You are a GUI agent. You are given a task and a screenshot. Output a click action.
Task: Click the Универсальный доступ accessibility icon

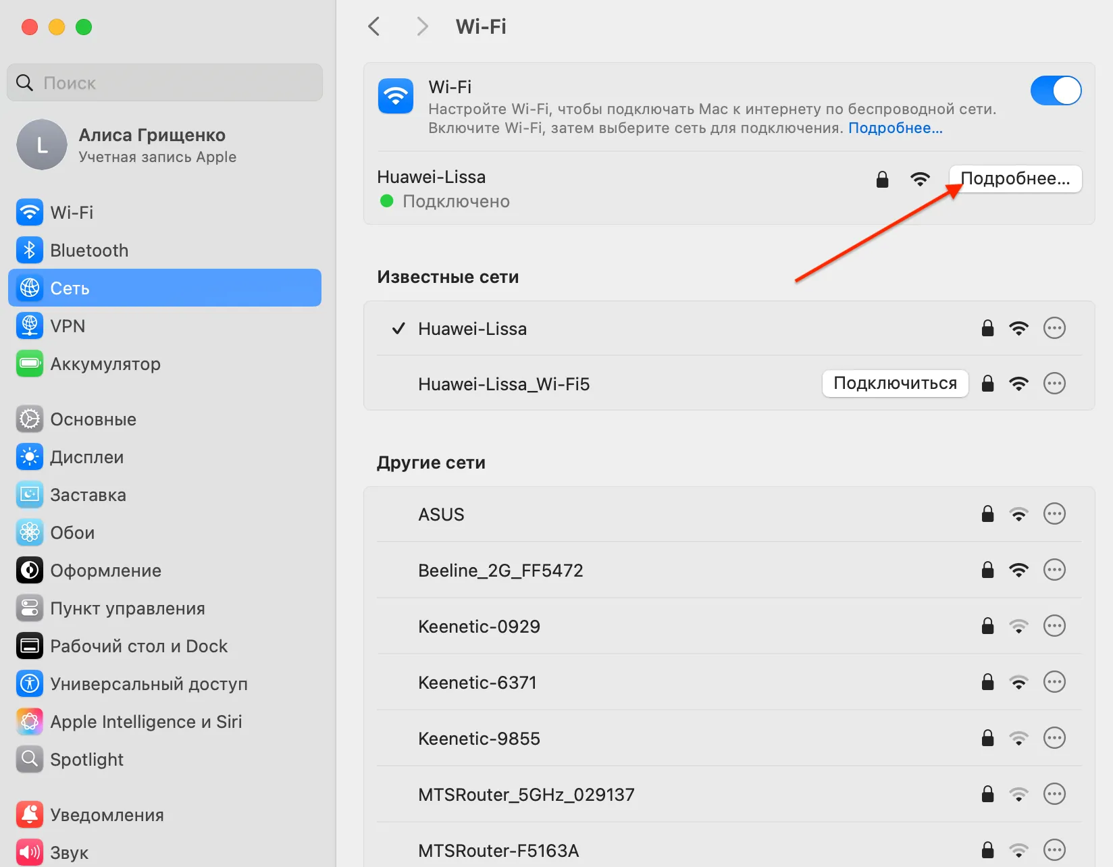30,684
